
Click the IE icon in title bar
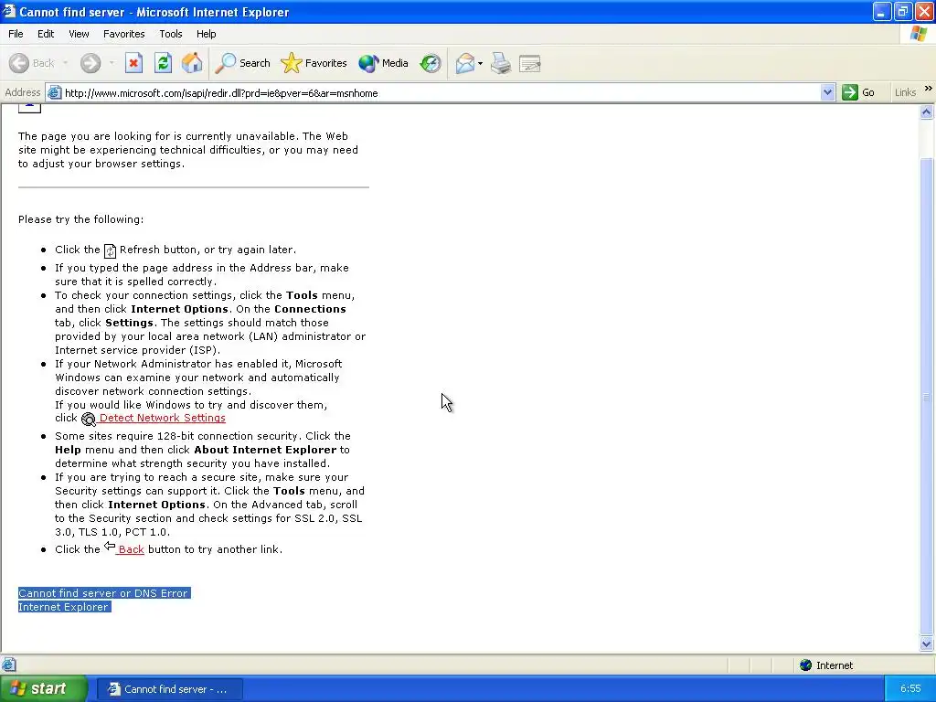click(8, 11)
